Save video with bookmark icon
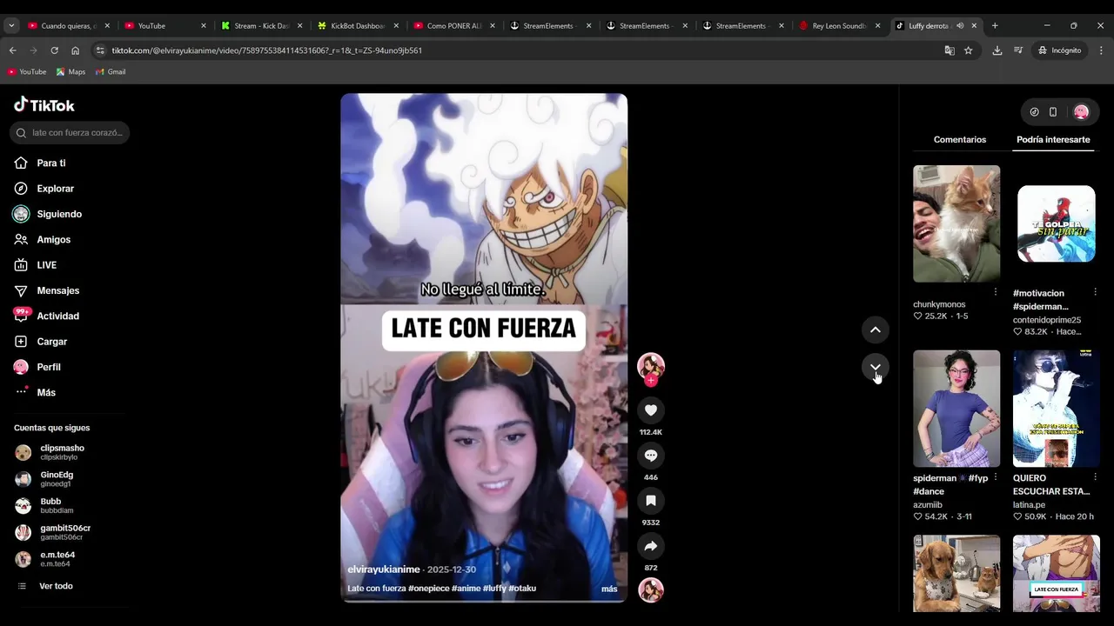The height and width of the screenshot is (626, 1114). [x=650, y=500]
